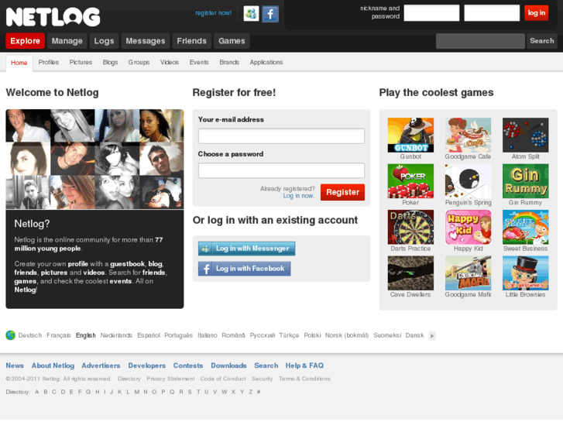Click the red log in button
563x422 pixels.
click(x=537, y=13)
